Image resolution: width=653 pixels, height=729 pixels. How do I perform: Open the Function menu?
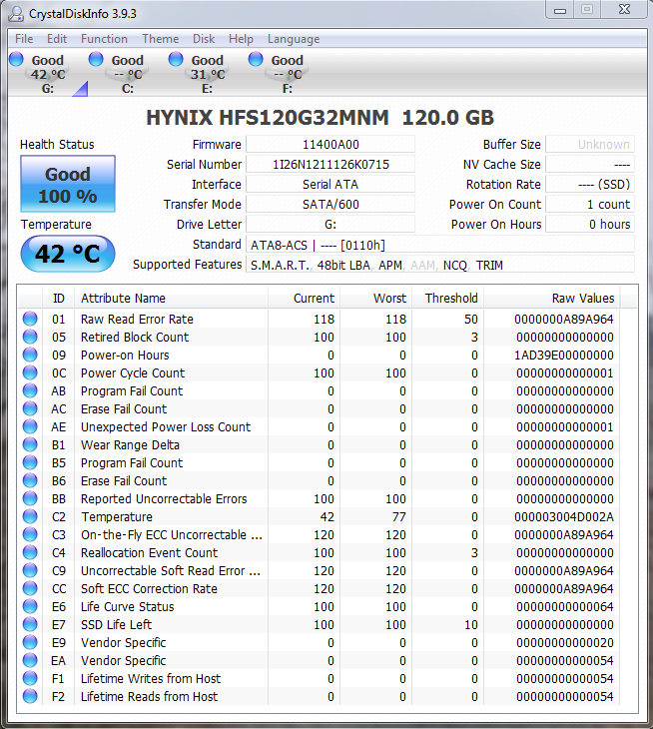(104, 39)
